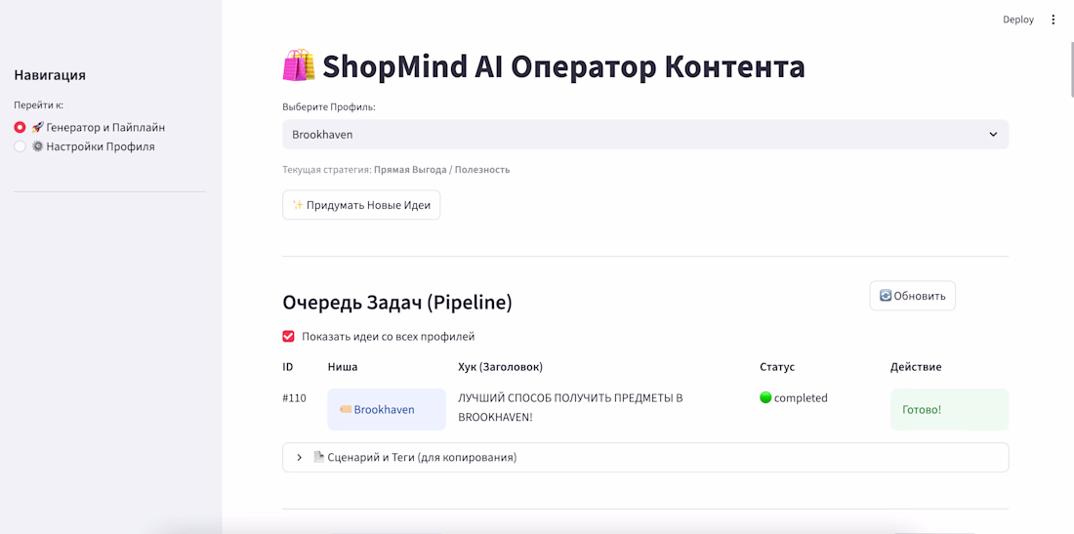Click the label icon in Brookhaven tag
Image resolution: width=1074 pixels, height=534 pixels.
(346, 409)
